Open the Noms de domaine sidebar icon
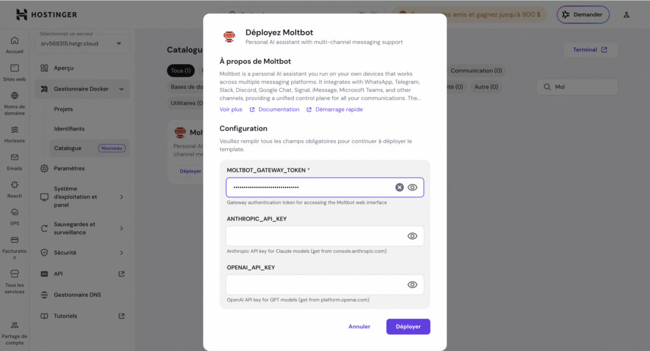This screenshot has width=650, height=351. click(x=15, y=96)
